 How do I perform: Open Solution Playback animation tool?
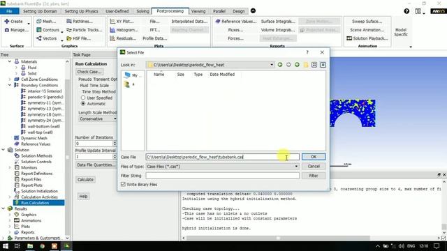tap(367, 38)
